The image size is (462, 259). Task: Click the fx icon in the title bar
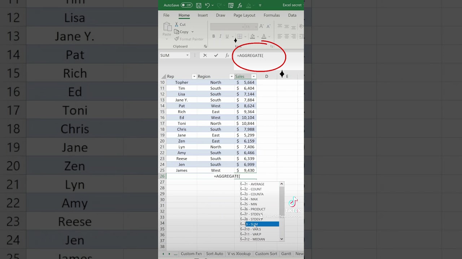240,5
